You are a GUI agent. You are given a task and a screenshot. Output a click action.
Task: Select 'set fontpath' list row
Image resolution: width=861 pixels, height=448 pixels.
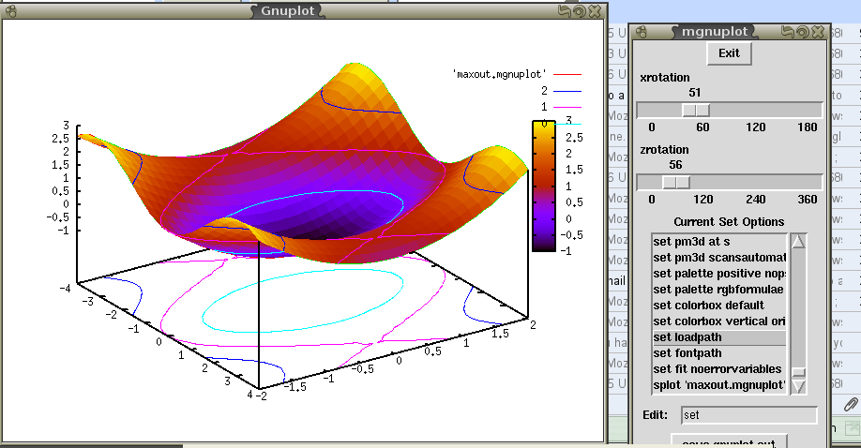[x=719, y=353]
